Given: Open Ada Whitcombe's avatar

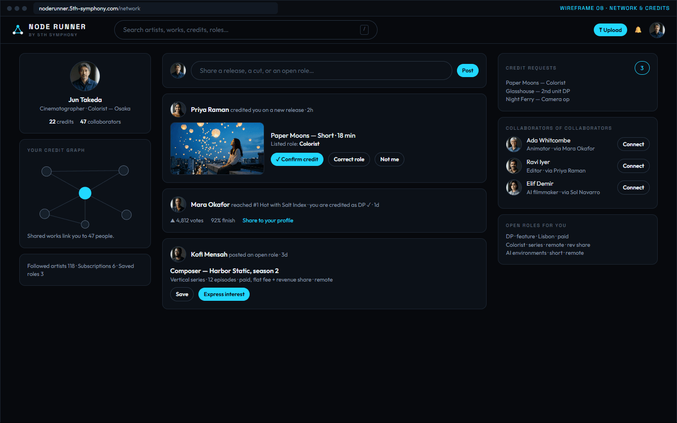Looking at the screenshot, I should tap(514, 144).
